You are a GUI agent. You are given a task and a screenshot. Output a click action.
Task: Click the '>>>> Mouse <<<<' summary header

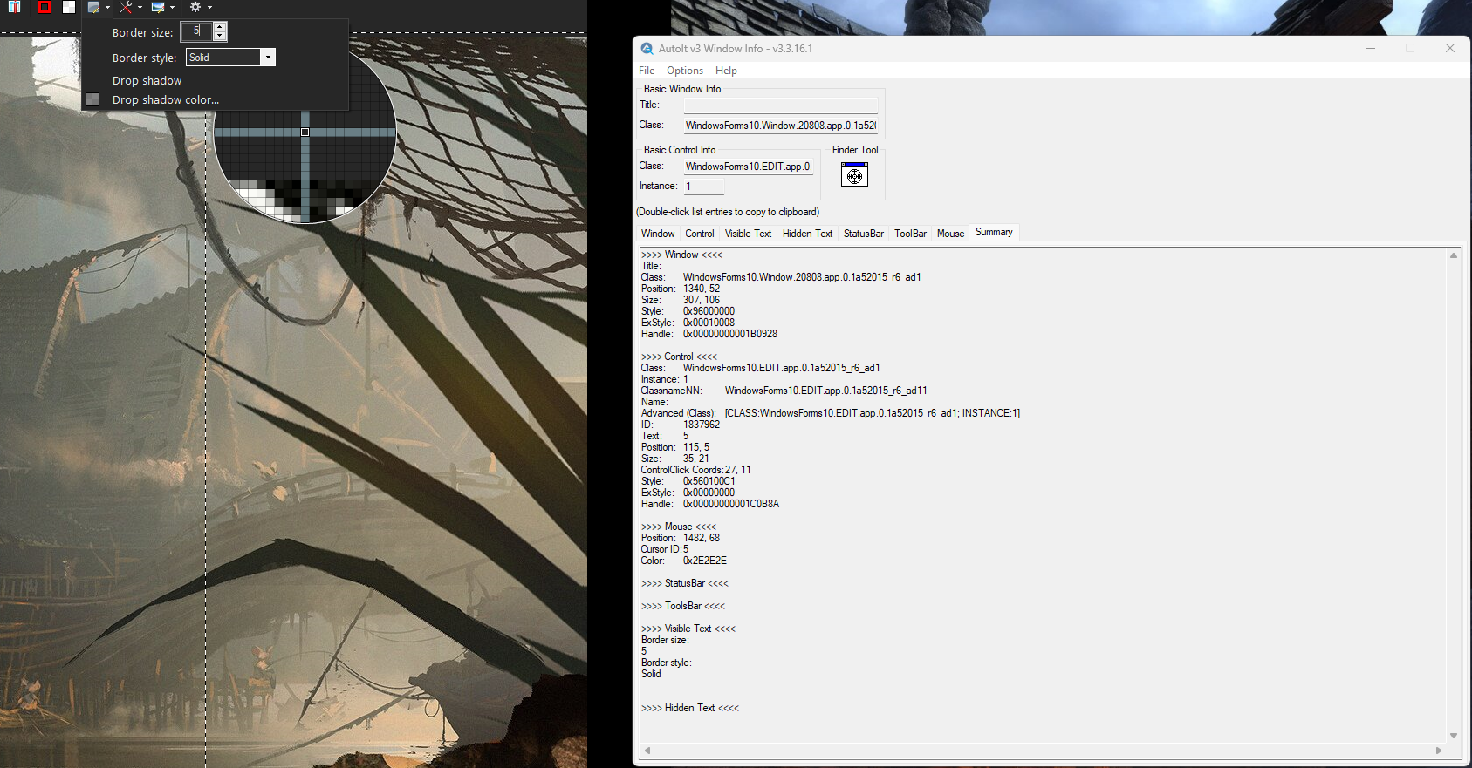point(679,527)
